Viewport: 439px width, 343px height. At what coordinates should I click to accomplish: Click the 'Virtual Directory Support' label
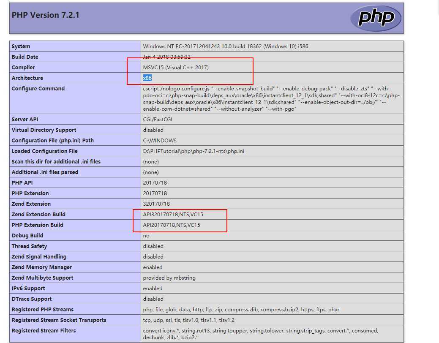point(44,130)
